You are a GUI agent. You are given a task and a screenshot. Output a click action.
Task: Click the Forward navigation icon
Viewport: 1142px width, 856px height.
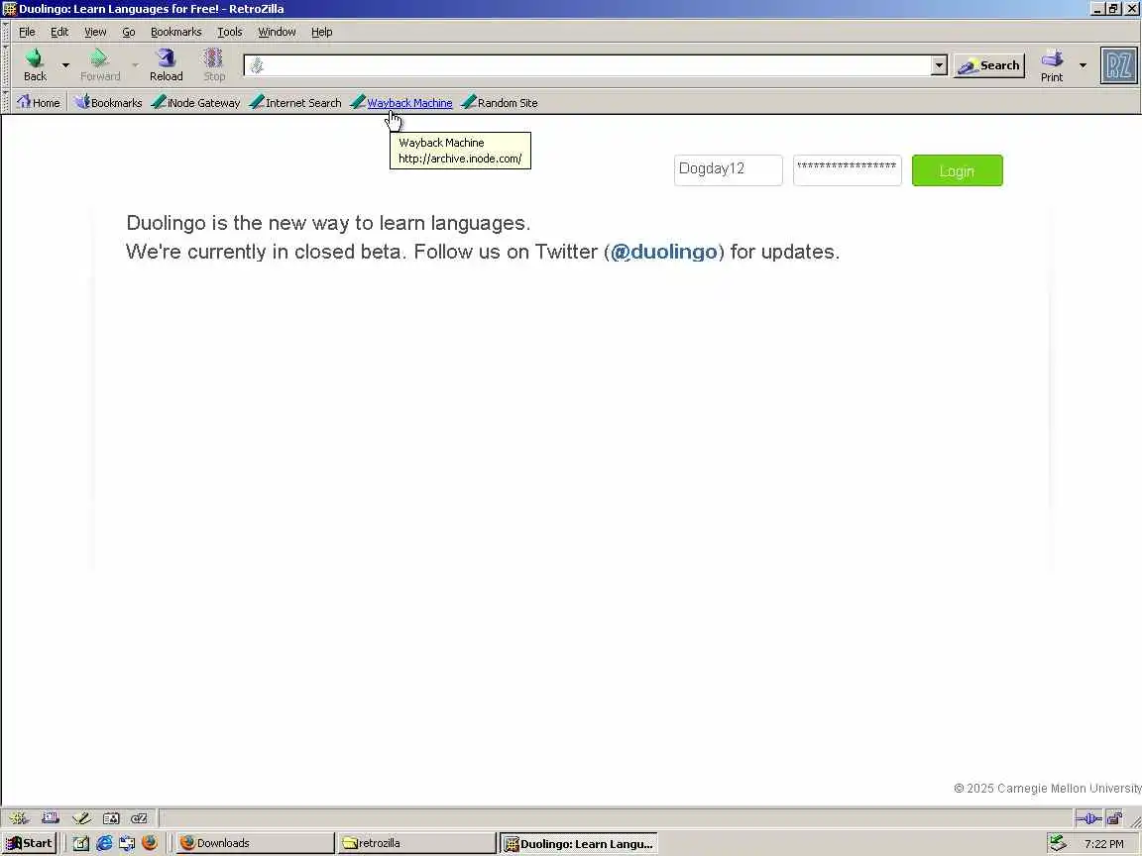coord(100,64)
